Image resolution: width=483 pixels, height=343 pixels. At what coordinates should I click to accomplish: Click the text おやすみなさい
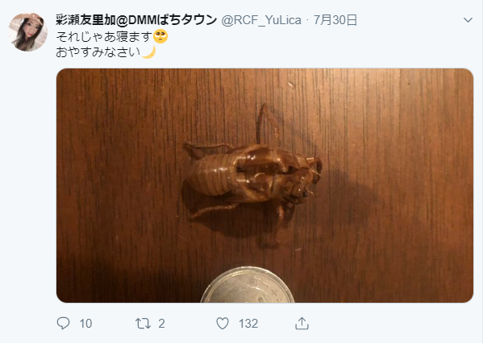click(x=98, y=52)
